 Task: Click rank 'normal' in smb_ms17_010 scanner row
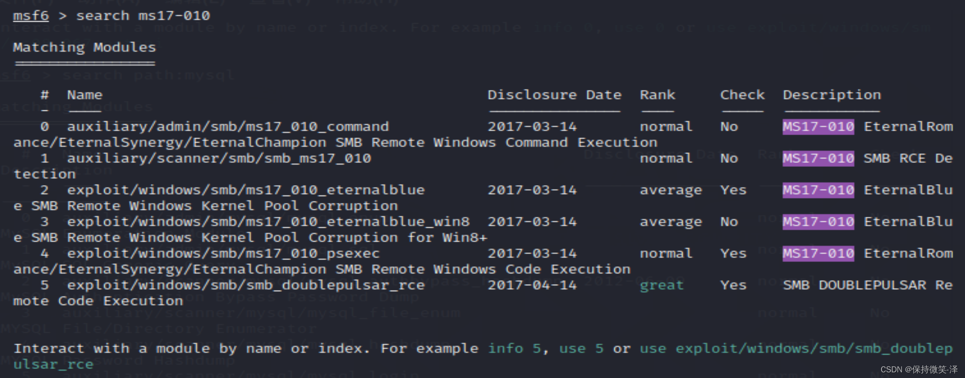[x=666, y=158]
